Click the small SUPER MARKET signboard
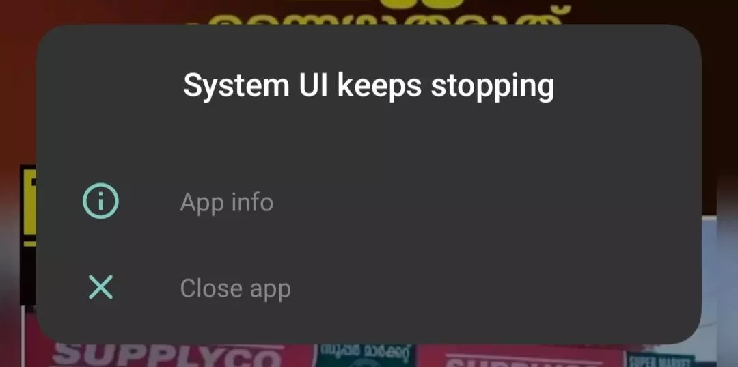Screen dimensions: 738x367 pyautogui.click(x=661, y=360)
